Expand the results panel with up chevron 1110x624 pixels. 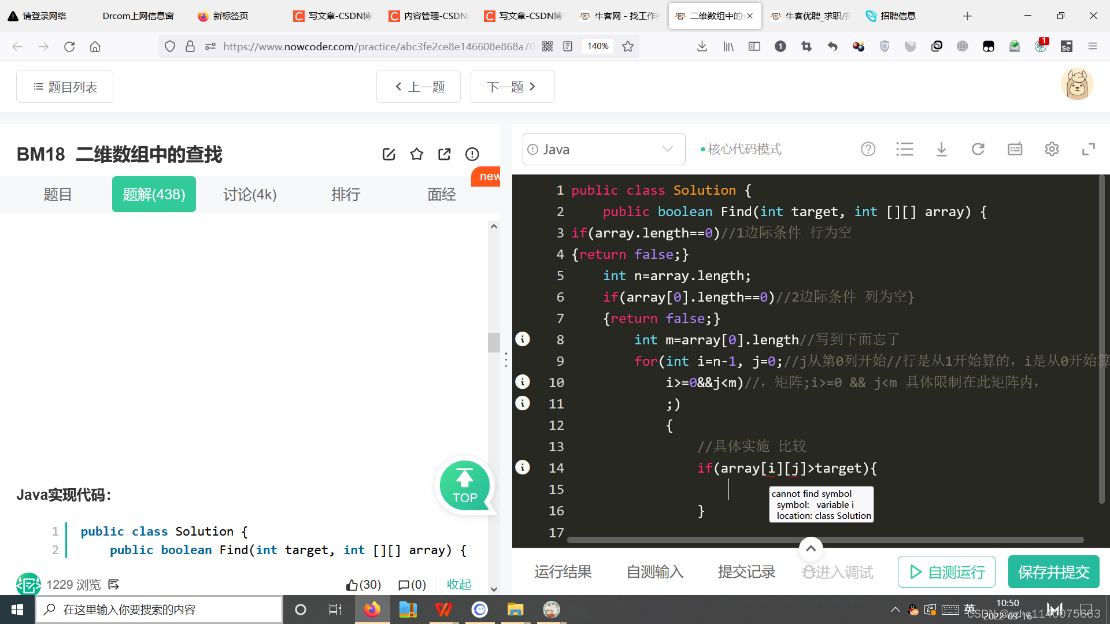click(x=811, y=549)
